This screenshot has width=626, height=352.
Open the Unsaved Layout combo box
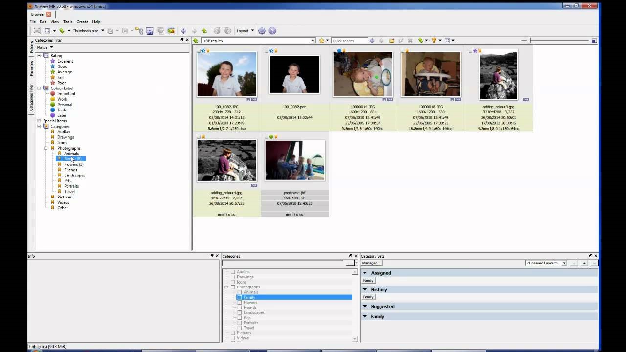pyautogui.click(x=545, y=263)
